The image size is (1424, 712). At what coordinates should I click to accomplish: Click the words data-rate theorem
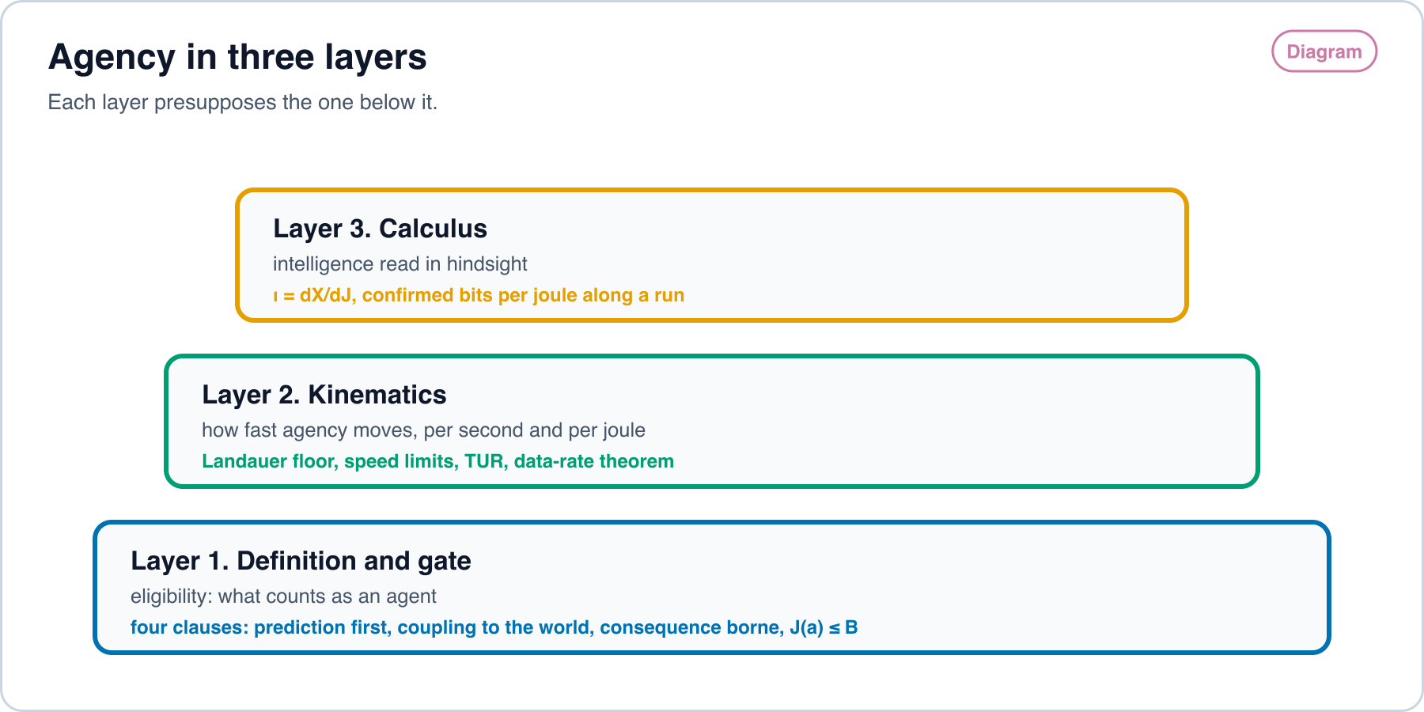594,461
